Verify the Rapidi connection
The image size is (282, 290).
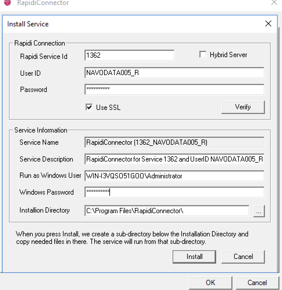click(x=243, y=107)
